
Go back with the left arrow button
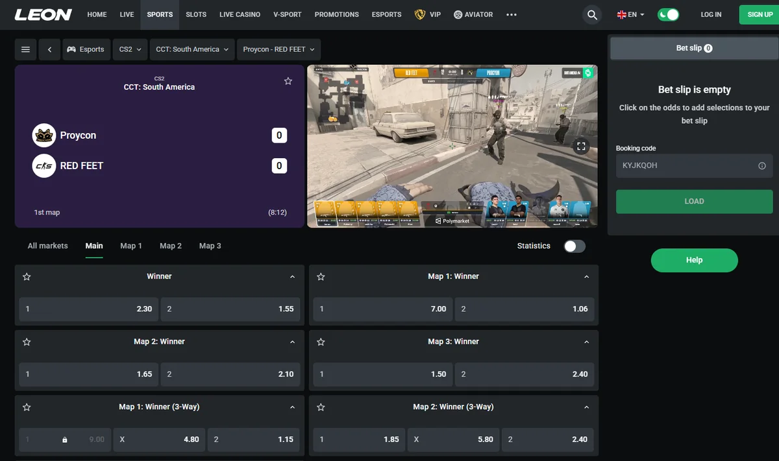pyautogui.click(x=49, y=49)
